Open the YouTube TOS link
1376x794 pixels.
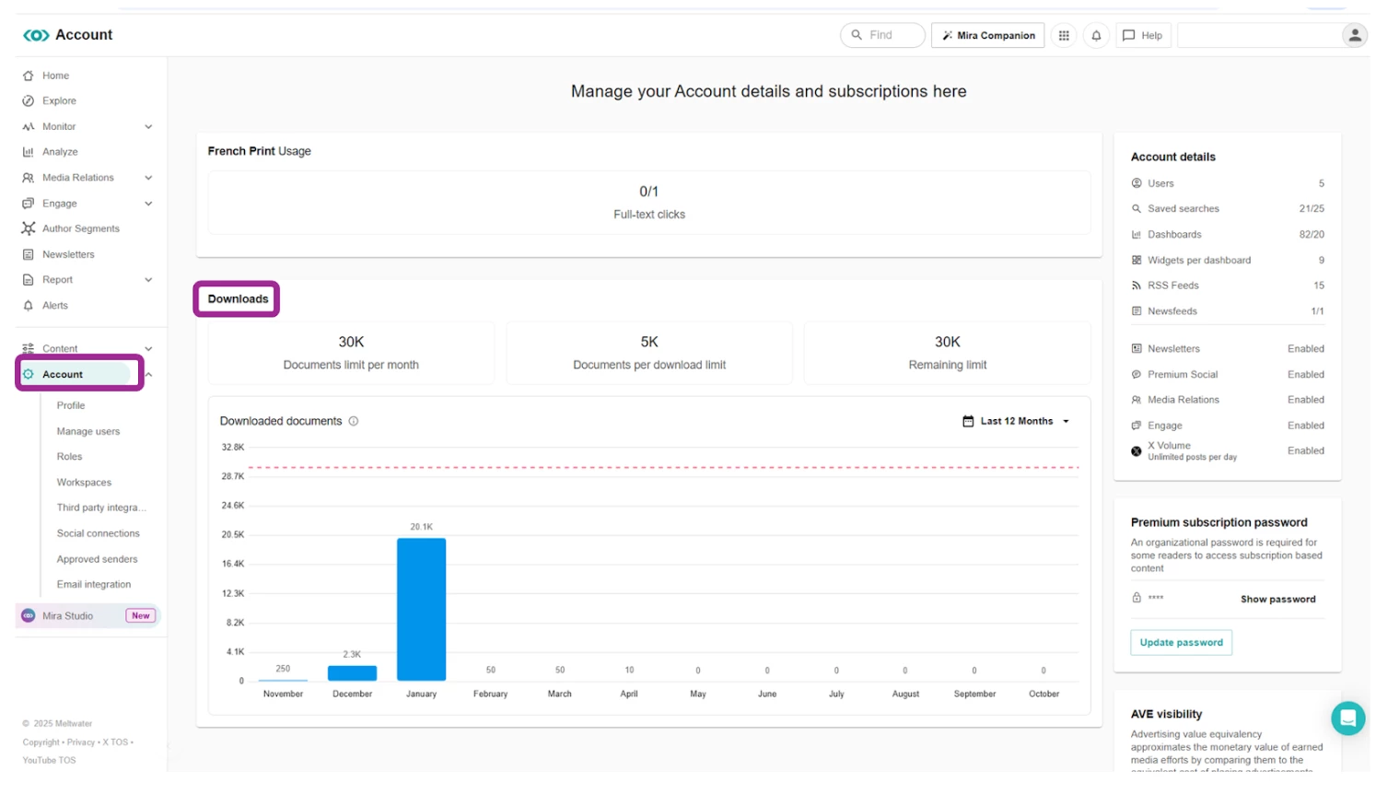tap(49, 761)
